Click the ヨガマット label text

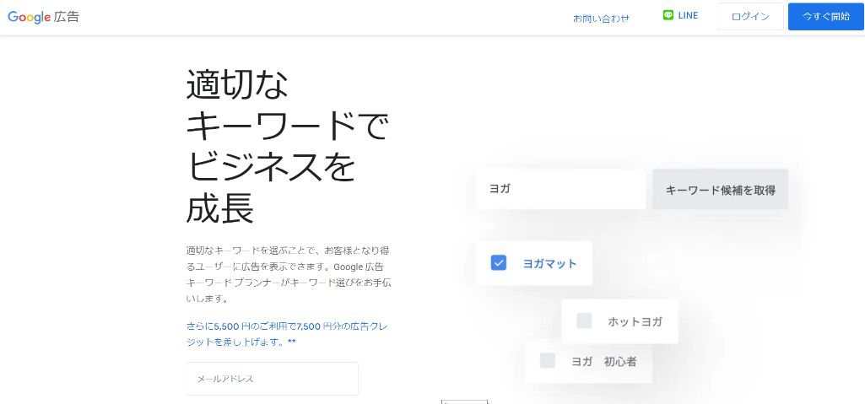[549, 263]
